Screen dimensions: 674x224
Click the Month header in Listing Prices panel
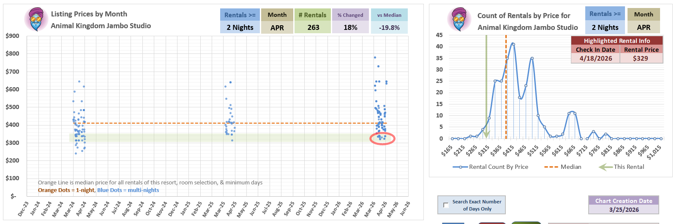[x=277, y=15]
